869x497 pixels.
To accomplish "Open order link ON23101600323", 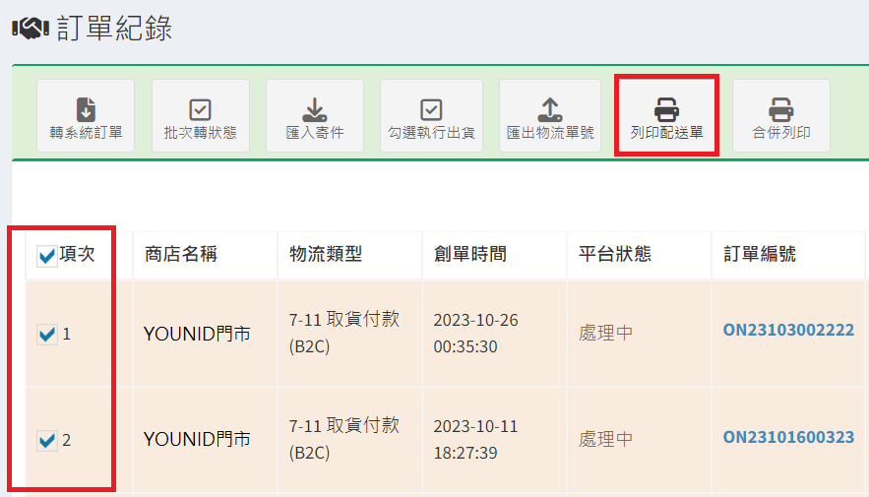I will tap(788, 437).
